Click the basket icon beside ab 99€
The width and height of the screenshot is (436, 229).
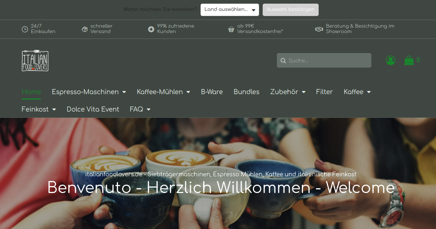coord(231,29)
